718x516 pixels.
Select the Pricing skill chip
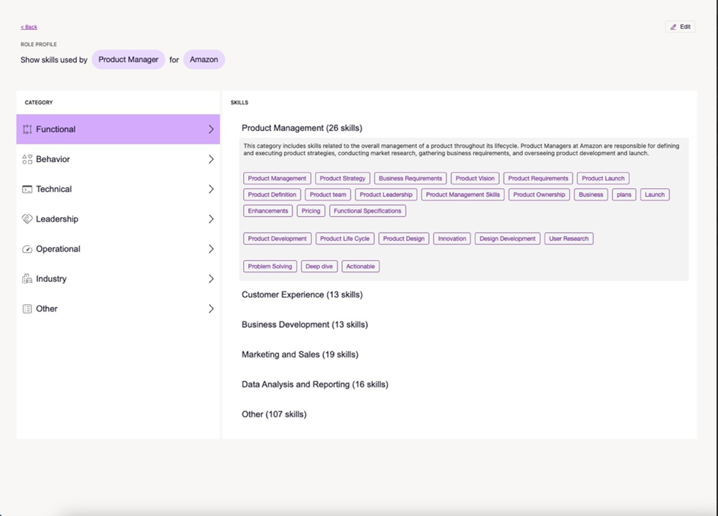click(x=311, y=210)
